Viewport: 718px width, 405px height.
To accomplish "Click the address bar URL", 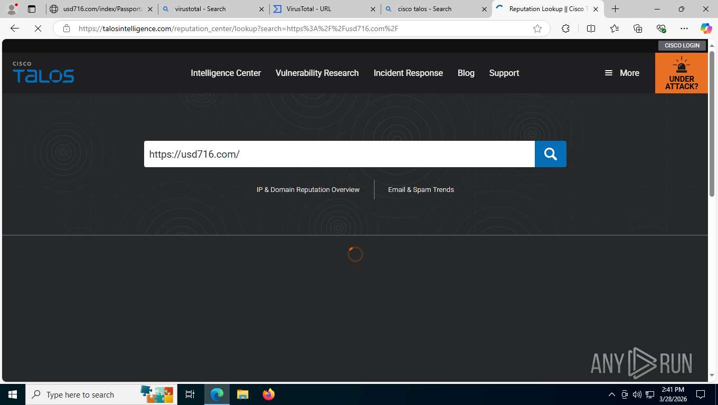I will 238,28.
